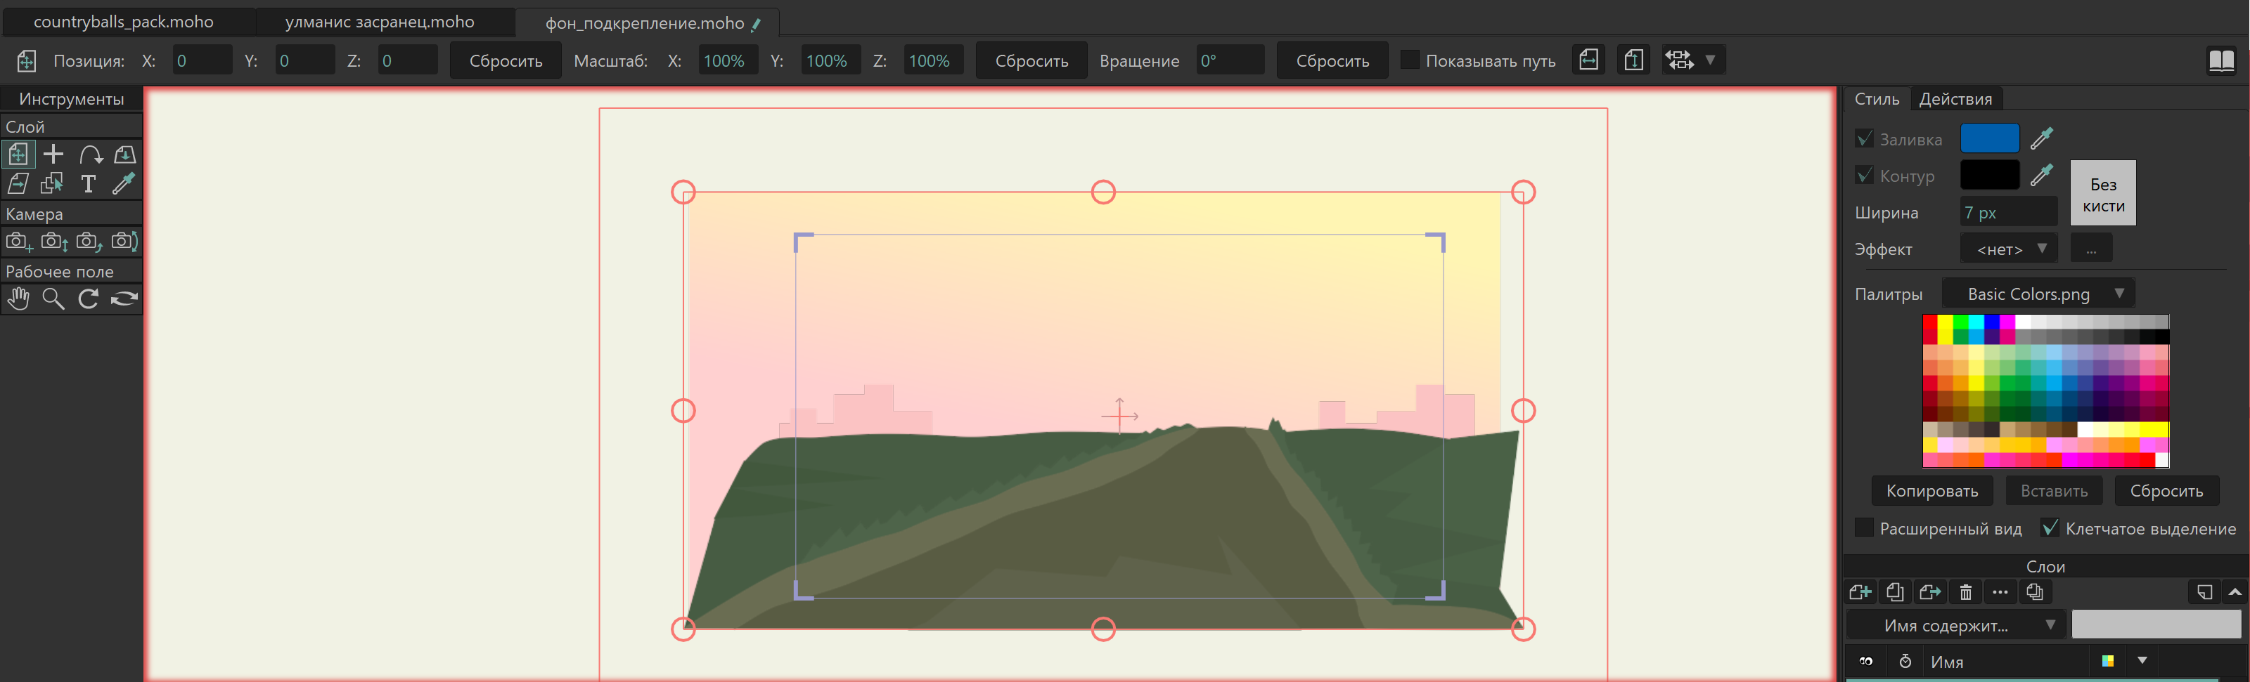This screenshot has width=2250, height=682.
Task: Pick a color with the Eyedropper tool
Action: 123,184
